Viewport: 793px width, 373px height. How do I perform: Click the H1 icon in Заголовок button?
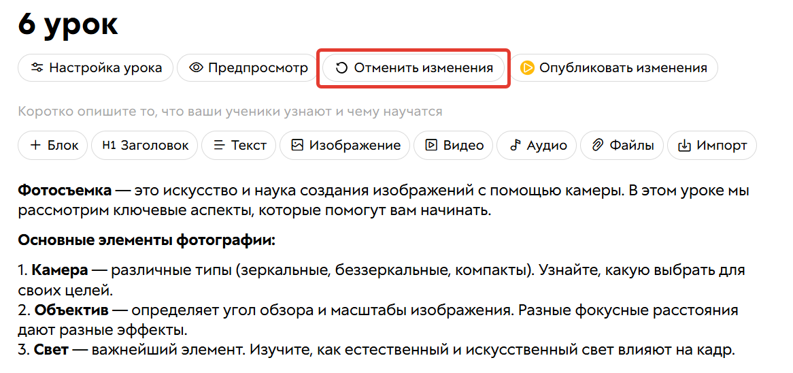(109, 146)
